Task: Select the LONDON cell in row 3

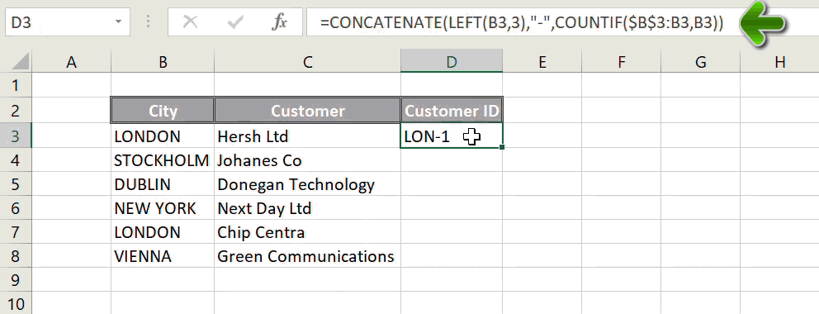Action: point(163,136)
